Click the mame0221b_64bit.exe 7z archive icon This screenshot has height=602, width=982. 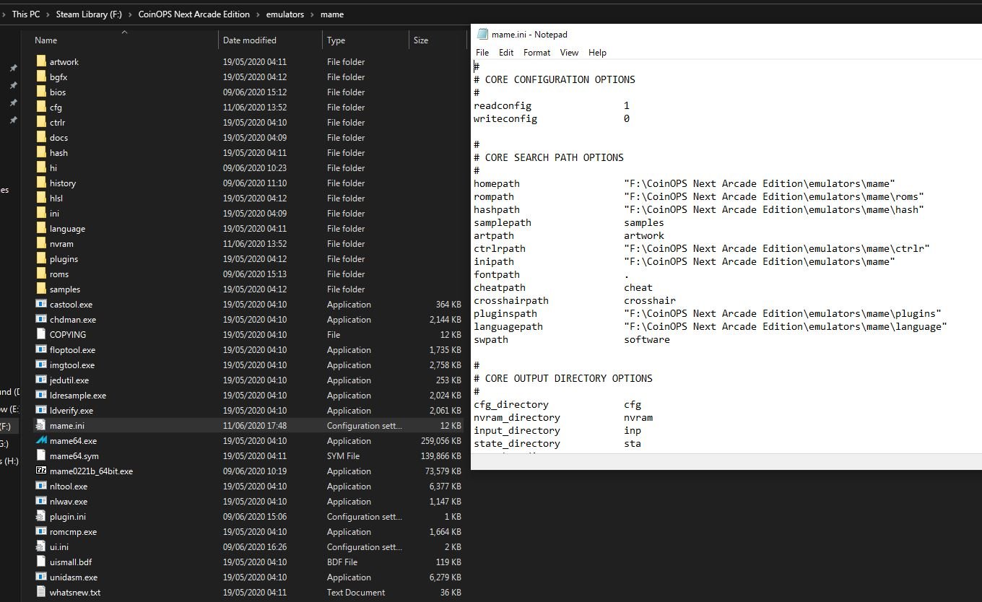(41, 471)
